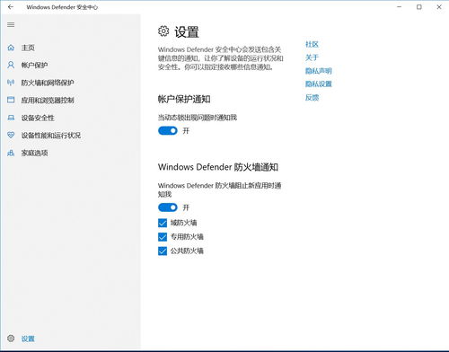Open 防火墙和网络保护 page
The image size is (449, 352).
click(x=48, y=83)
